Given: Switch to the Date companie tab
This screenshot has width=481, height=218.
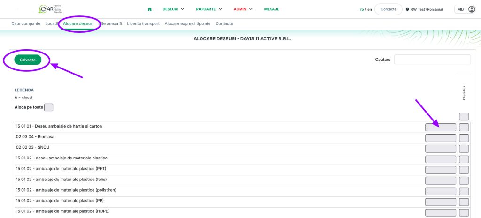Looking at the screenshot, I should (26, 23).
